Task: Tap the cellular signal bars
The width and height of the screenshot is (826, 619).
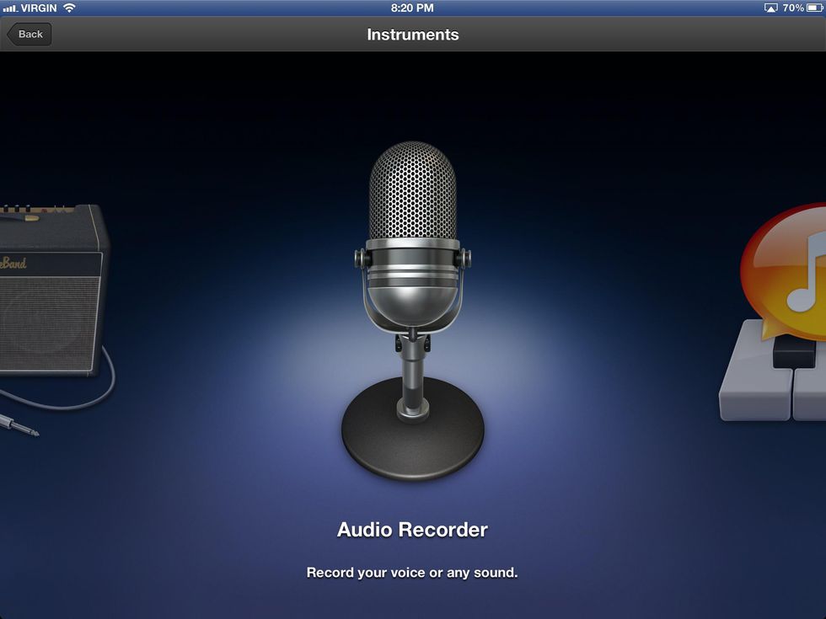Action: point(10,8)
